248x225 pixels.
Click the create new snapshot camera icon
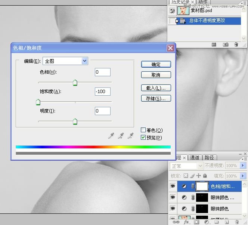[x=226, y=44]
